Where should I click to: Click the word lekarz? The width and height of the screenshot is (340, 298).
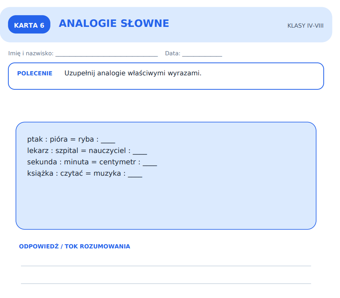coord(38,151)
